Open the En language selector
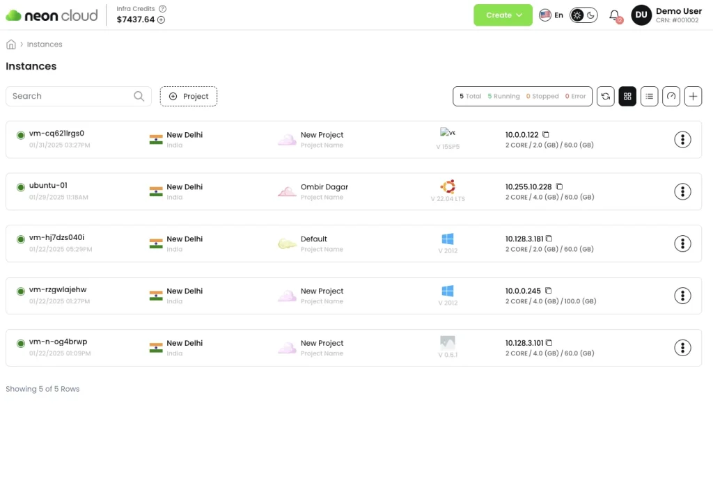This screenshot has width=713, height=480. 551,15
